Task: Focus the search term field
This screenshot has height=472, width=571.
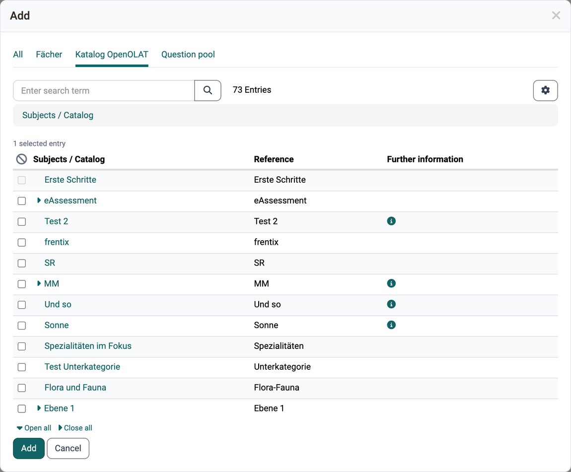Action: tap(104, 90)
